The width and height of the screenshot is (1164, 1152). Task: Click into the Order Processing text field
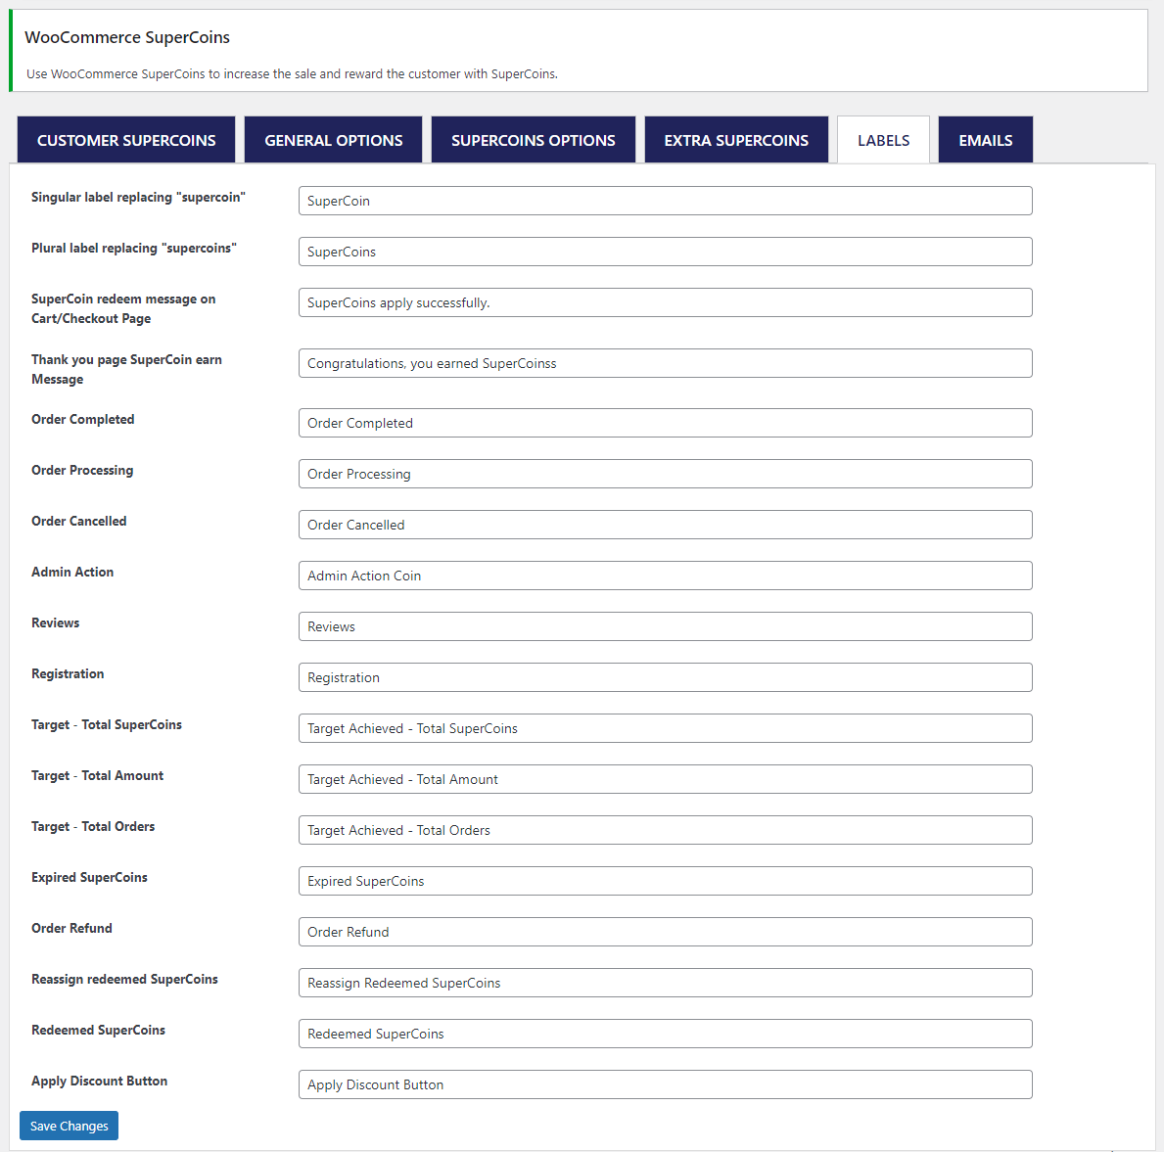(665, 474)
